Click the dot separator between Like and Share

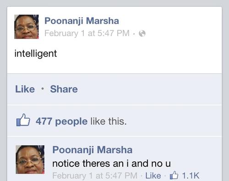coord(43,89)
